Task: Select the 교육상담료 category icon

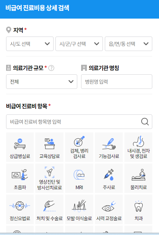Action: 49,147
